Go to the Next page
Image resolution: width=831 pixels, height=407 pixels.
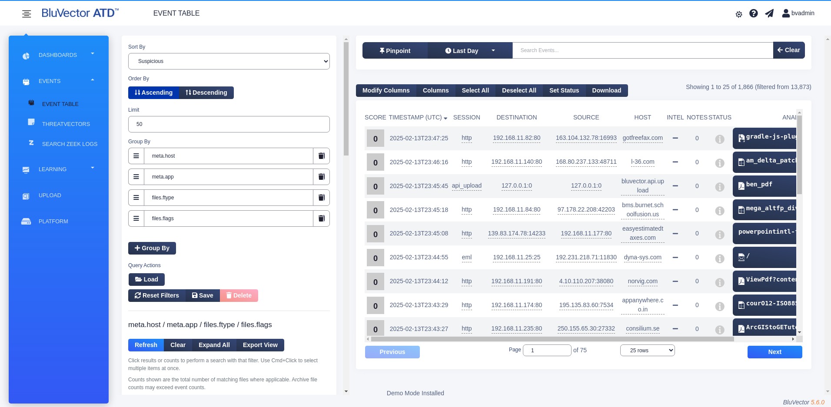pyautogui.click(x=775, y=352)
